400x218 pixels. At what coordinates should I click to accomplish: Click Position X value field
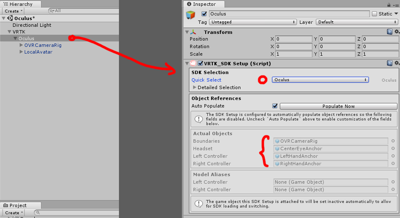click(294, 39)
